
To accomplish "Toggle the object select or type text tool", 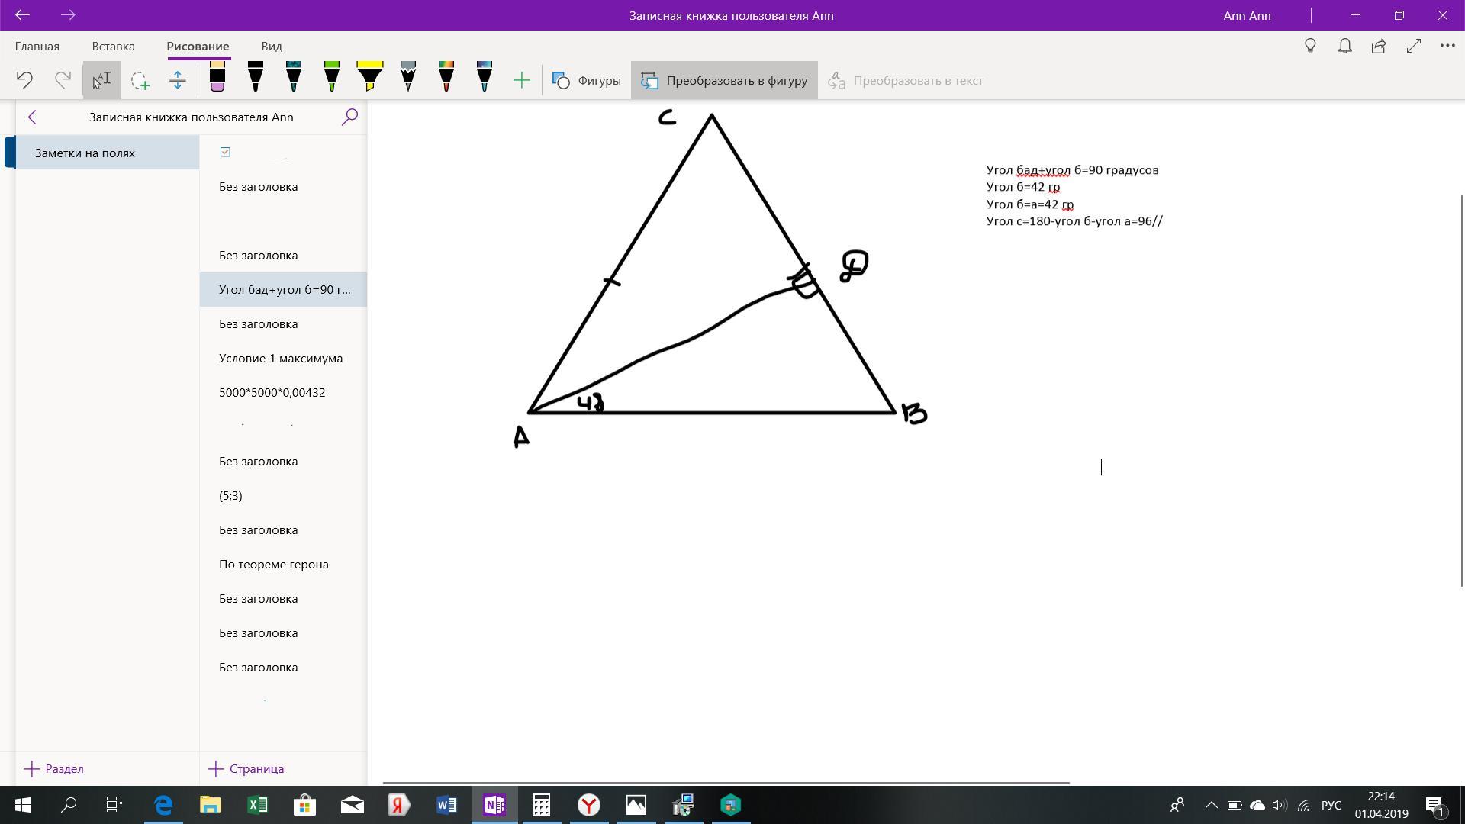I will 101,80.
